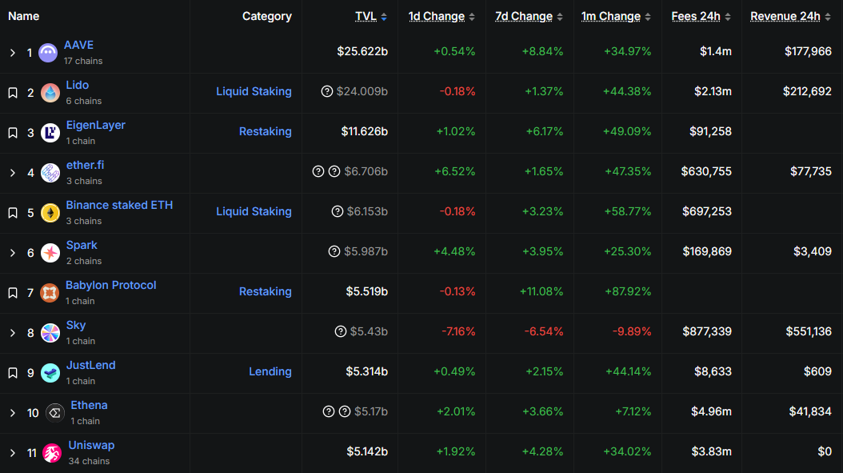Screen dimensions: 843x473
Task: Click the first help icon in Ethena row
Action: pos(329,411)
